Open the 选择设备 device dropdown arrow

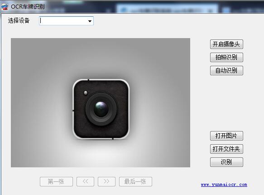click(90, 21)
